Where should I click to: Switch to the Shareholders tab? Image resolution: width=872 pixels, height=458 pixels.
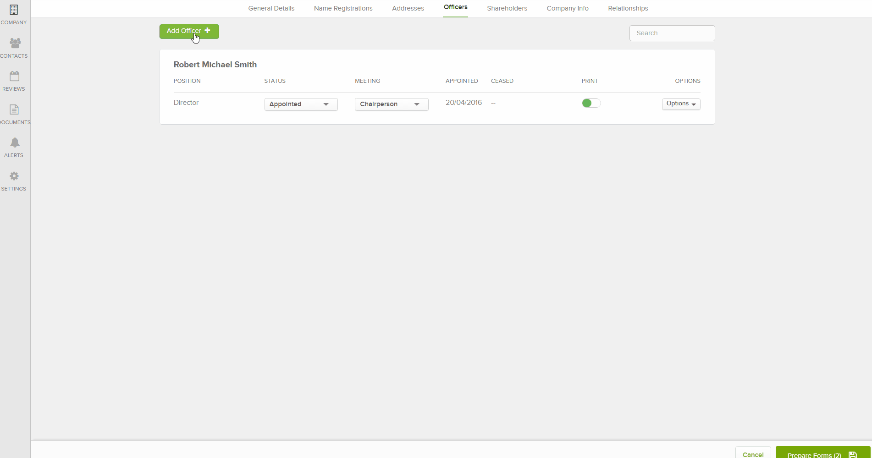point(507,8)
